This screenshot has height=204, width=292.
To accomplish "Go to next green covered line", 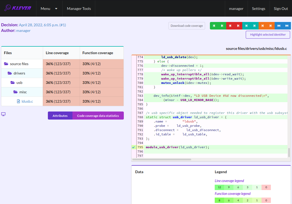I will point(222,26).
